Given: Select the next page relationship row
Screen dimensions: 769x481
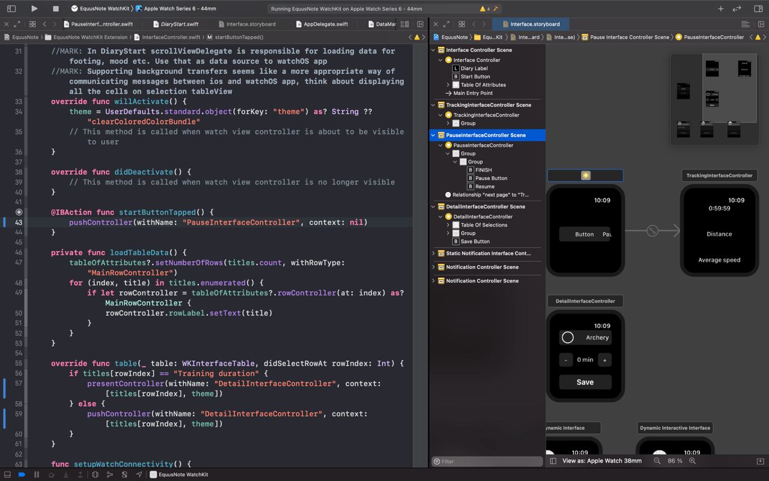Looking at the screenshot, I should coord(487,195).
